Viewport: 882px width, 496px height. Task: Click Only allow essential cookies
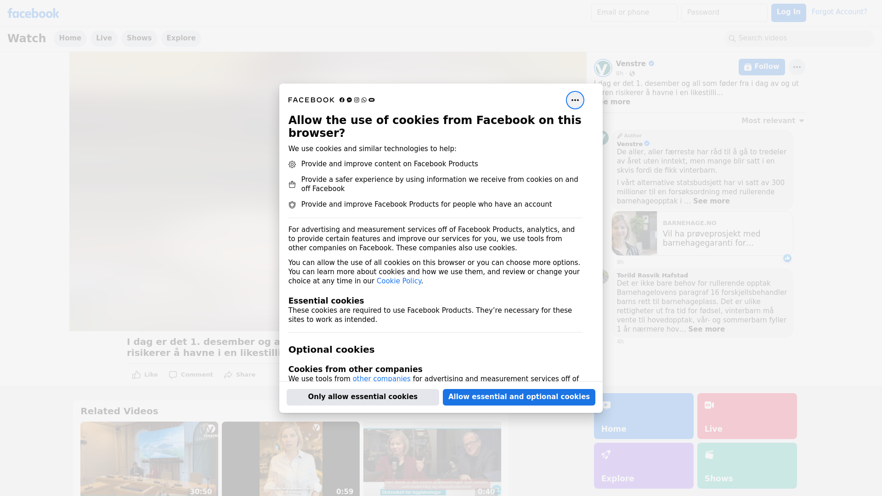tap(363, 397)
